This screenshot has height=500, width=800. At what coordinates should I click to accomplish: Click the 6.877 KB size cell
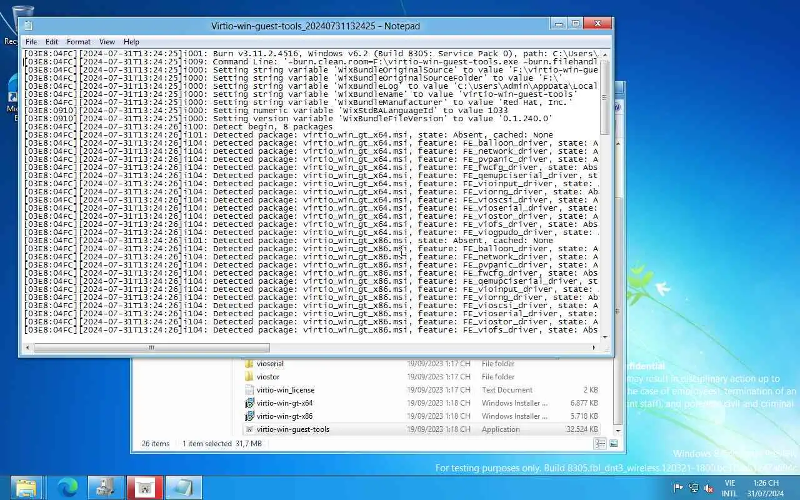(584, 403)
